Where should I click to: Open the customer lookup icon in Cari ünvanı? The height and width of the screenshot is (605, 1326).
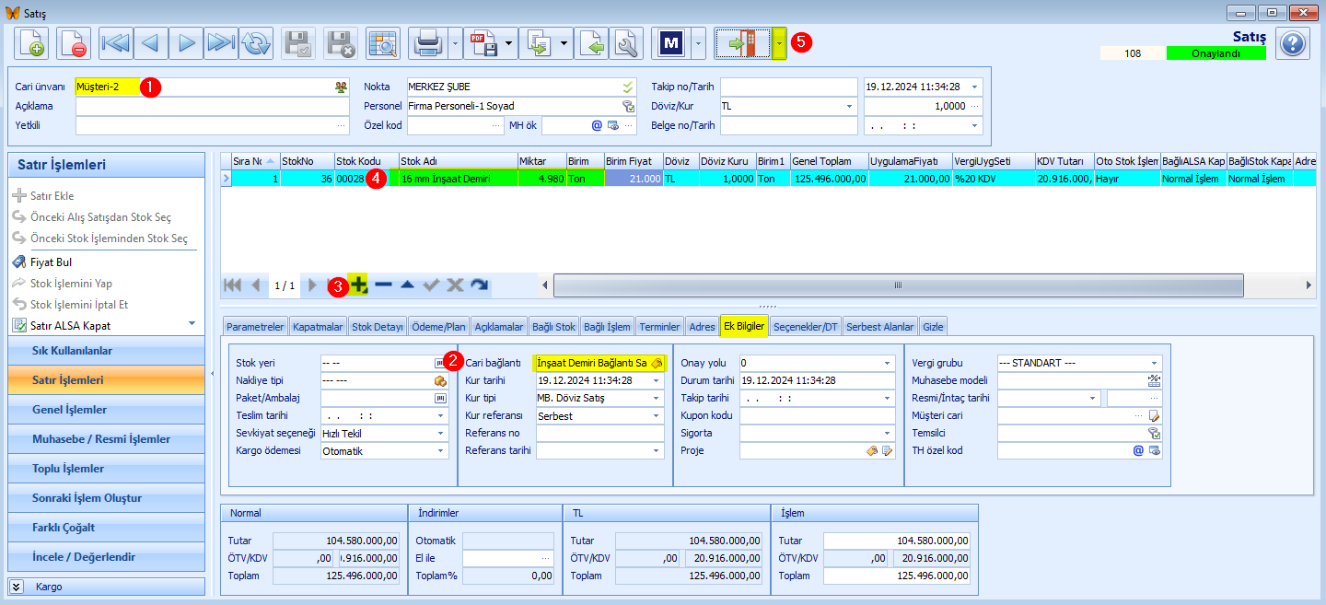coord(342,87)
